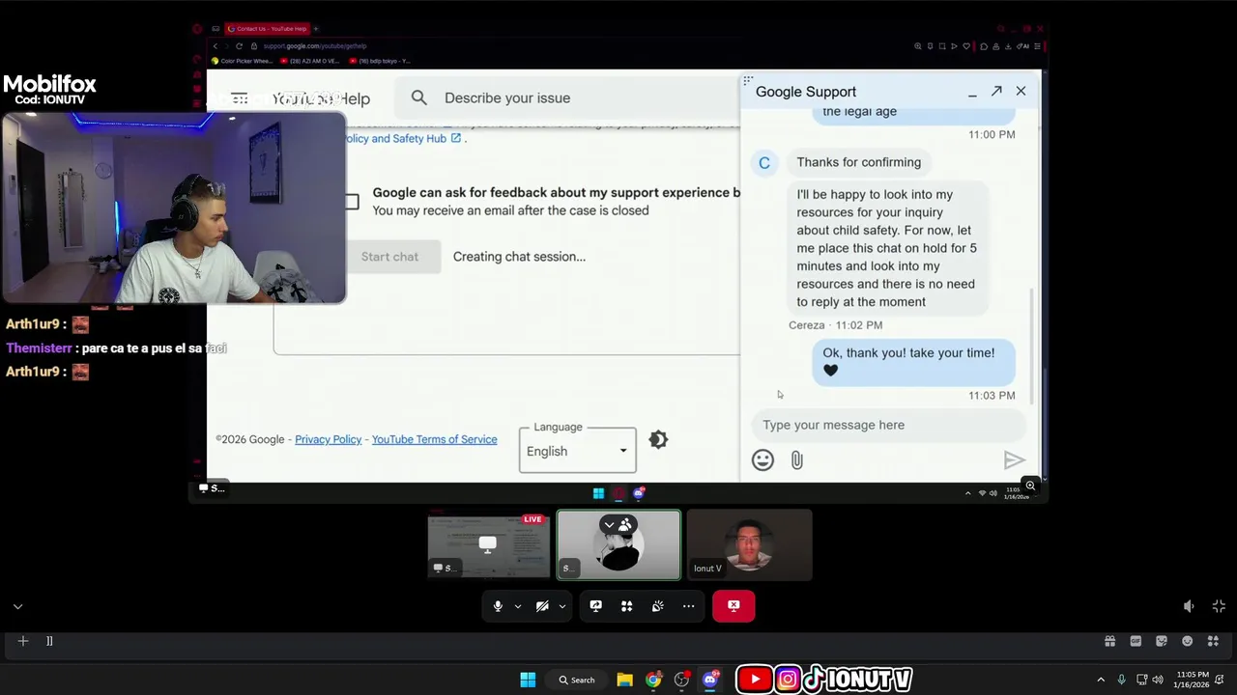This screenshot has height=695, width=1237.
Task: Click the emoji picker in Google Support chat
Action: click(762, 460)
